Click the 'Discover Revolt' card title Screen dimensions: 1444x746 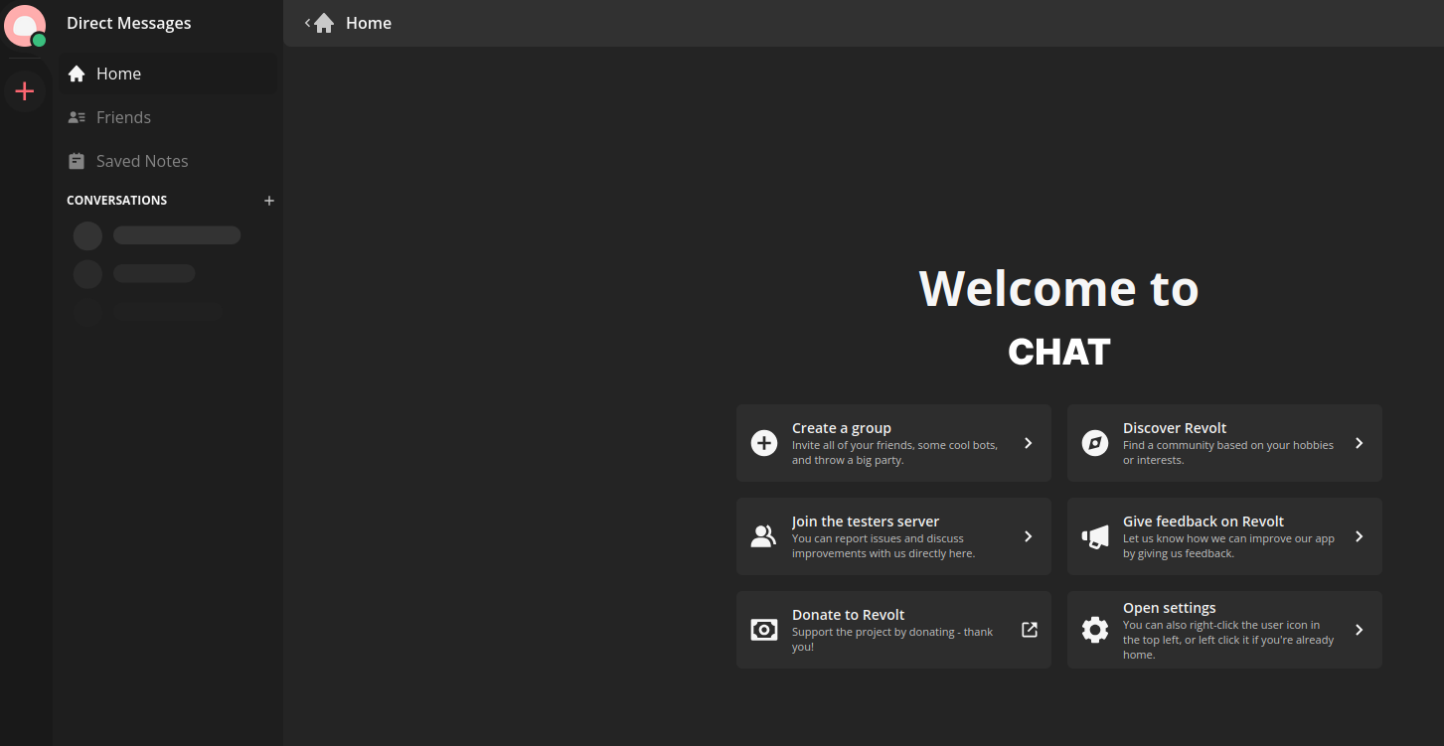pyautogui.click(x=1175, y=428)
